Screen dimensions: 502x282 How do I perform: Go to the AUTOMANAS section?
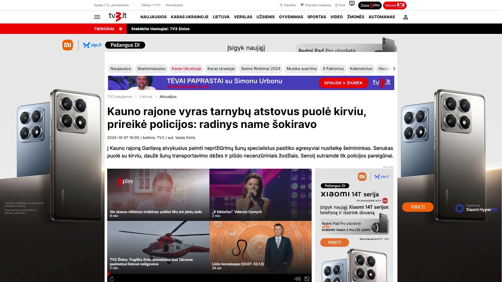tap(382, 17)
